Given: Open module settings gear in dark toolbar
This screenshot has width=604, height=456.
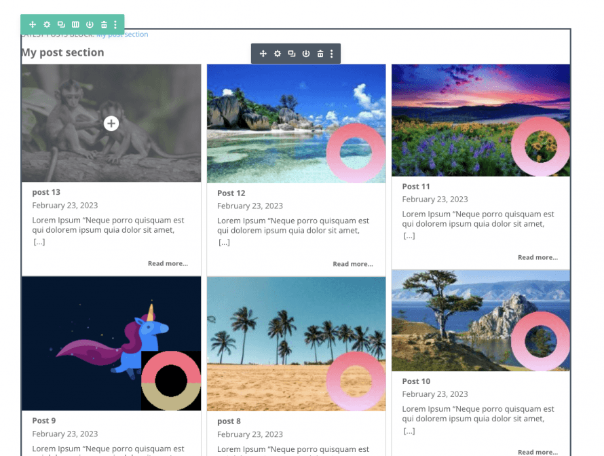Looking at the screenshot, I should point(278,54).
